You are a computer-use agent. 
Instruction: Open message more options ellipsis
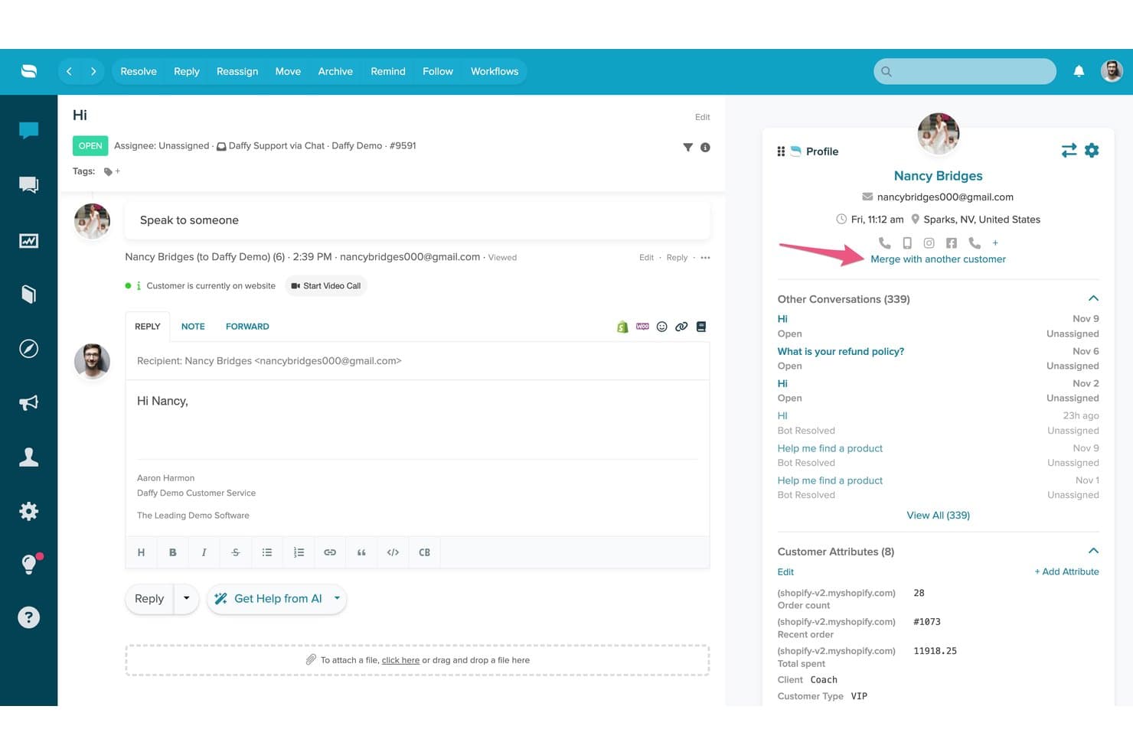pyautogui.click(x=705, y=258)
